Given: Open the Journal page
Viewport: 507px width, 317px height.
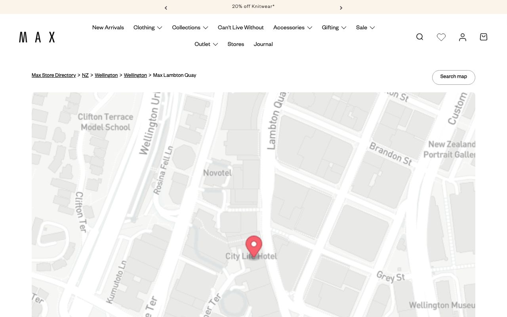Looking at the screenshot, I should coord(263,44).
